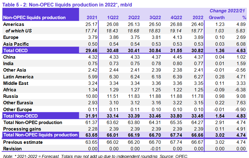Click the 'Americas' row label
The image size is (249, 158).
point(14,24)
